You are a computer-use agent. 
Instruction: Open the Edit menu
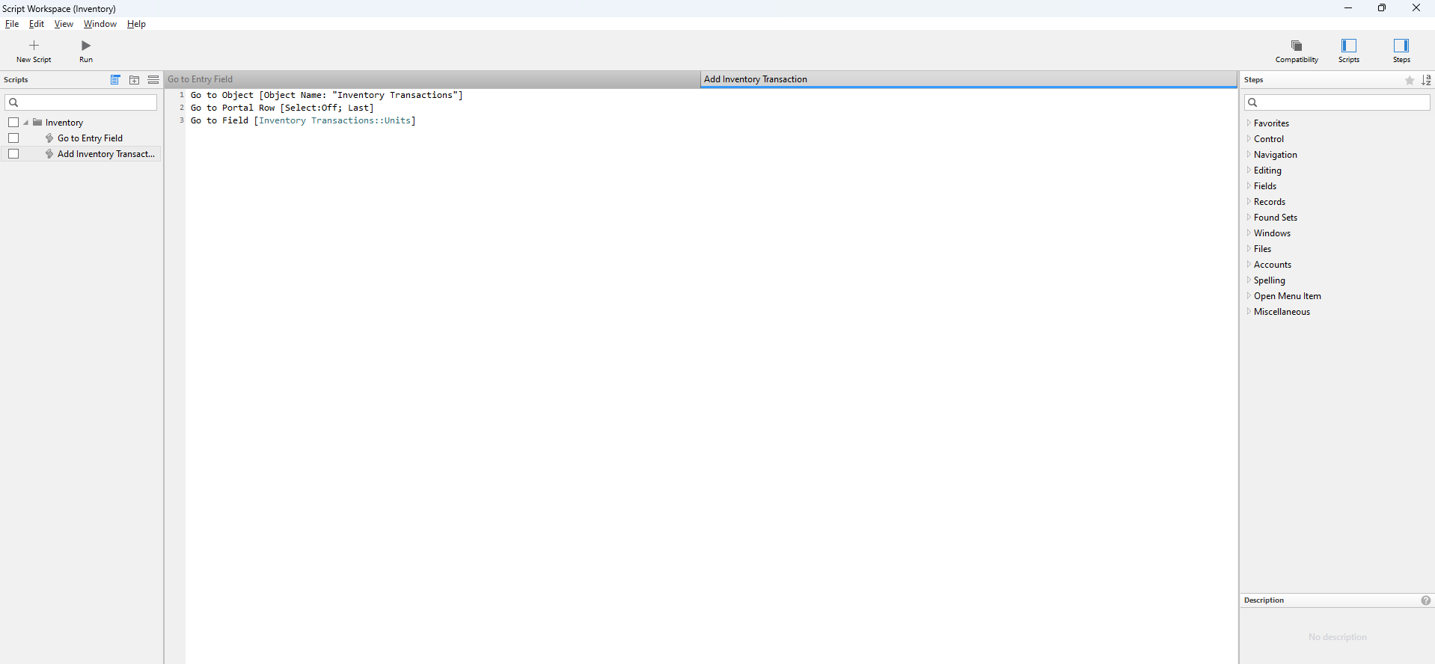coord(37,24)
